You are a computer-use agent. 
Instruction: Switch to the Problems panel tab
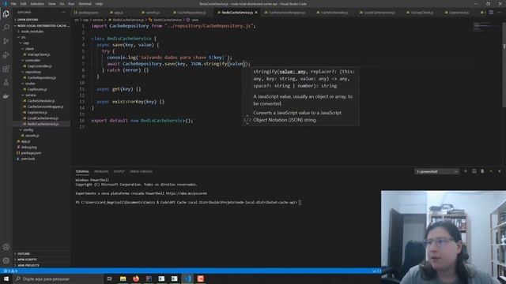click(101, 172)
